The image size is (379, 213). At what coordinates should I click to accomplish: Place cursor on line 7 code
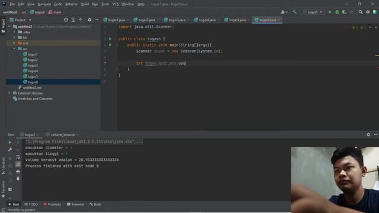coord(160,63)
